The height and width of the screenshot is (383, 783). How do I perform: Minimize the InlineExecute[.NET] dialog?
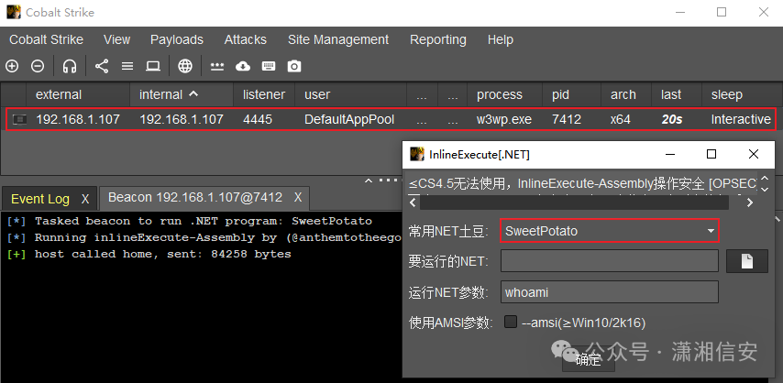672,154
